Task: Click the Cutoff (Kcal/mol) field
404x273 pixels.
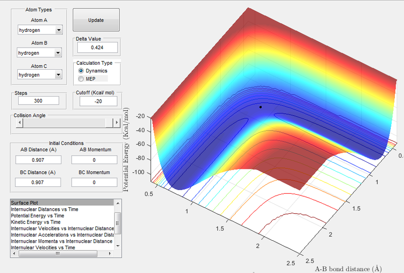Action: pyautogui.click(x=97, y=101)
